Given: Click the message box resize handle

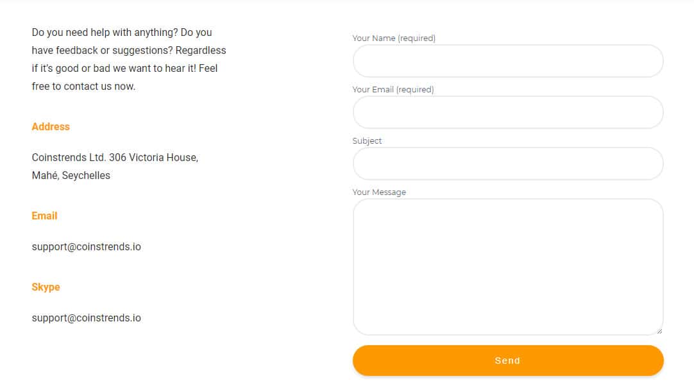Looking at the screenshot, I should (x=659, y=330).
